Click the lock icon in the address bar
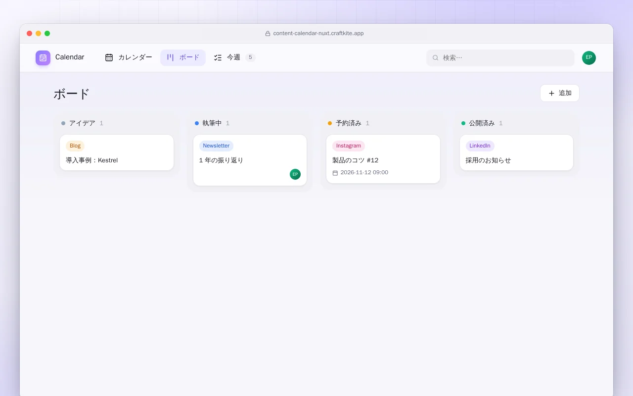Image resolution: width=633 pixels, height=396 pixels. click(x=268, y=34)
